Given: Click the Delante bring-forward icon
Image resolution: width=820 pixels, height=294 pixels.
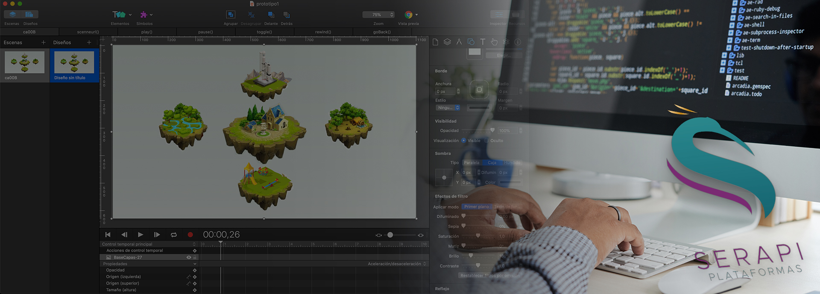Looking at the screenshot, I should pyautogui.click(x=271, y=15).
